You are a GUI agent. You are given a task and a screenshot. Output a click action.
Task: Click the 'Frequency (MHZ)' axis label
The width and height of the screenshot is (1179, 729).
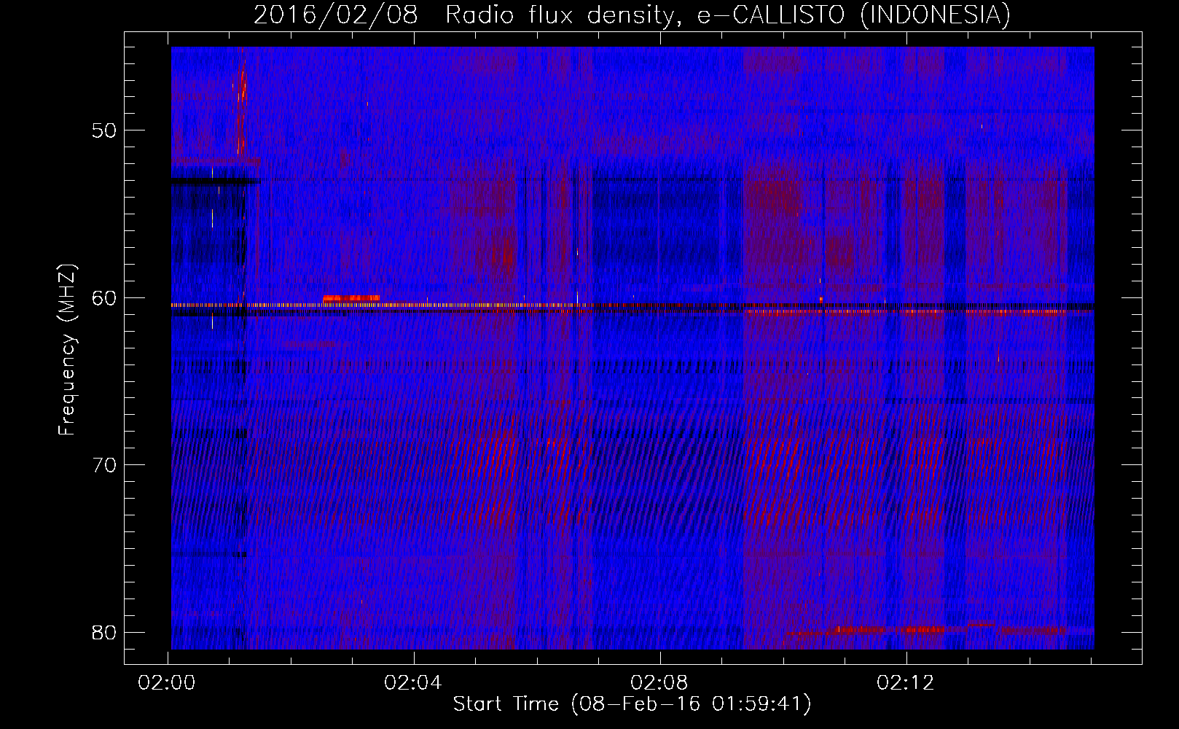[67, 350]
